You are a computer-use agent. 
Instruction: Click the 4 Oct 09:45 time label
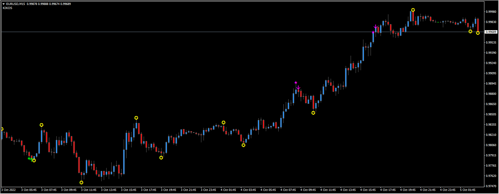click(x=308, y=190)
